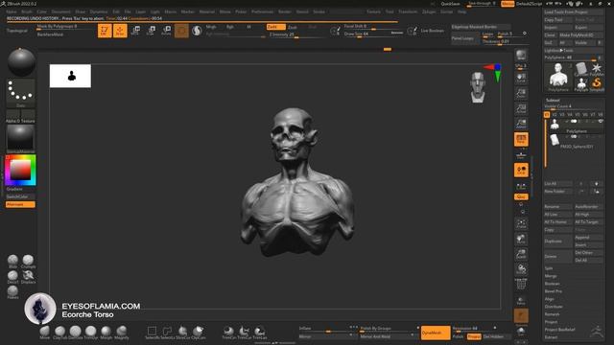Toggle the Rgb mode
The image size is (614, 345).
coord(230,27)
